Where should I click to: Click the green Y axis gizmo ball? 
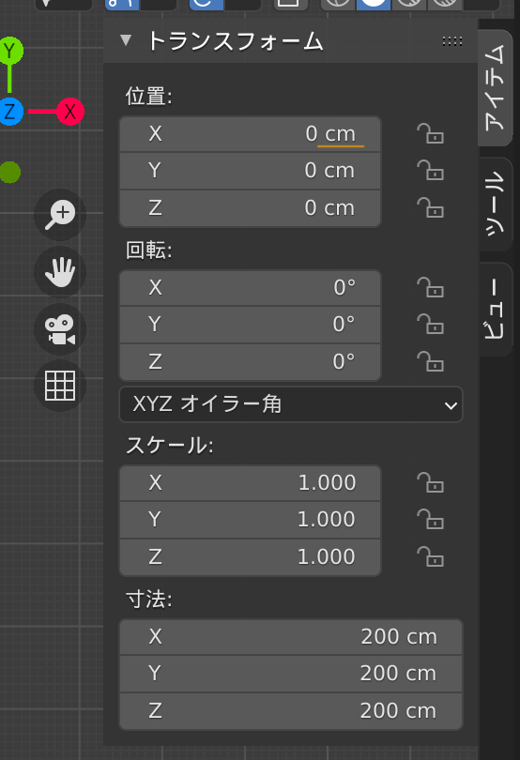pyautogui.click(x=9, y=51)
